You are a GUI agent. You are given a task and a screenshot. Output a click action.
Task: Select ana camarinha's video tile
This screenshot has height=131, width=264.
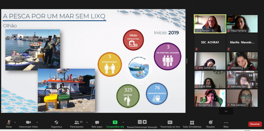click(210, 61)
